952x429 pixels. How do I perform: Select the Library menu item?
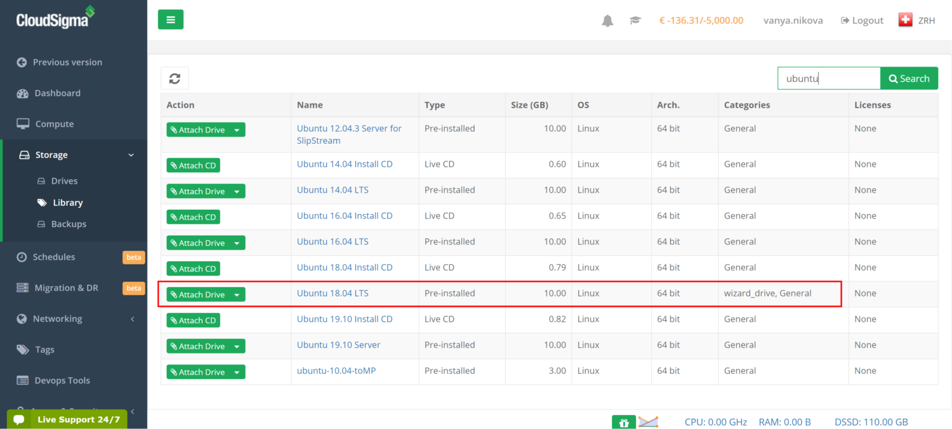[x=69, y=202]
